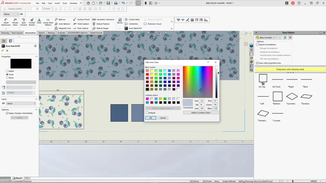
Task: Select the Smart Dimension tool
Action: click(6, 22)
